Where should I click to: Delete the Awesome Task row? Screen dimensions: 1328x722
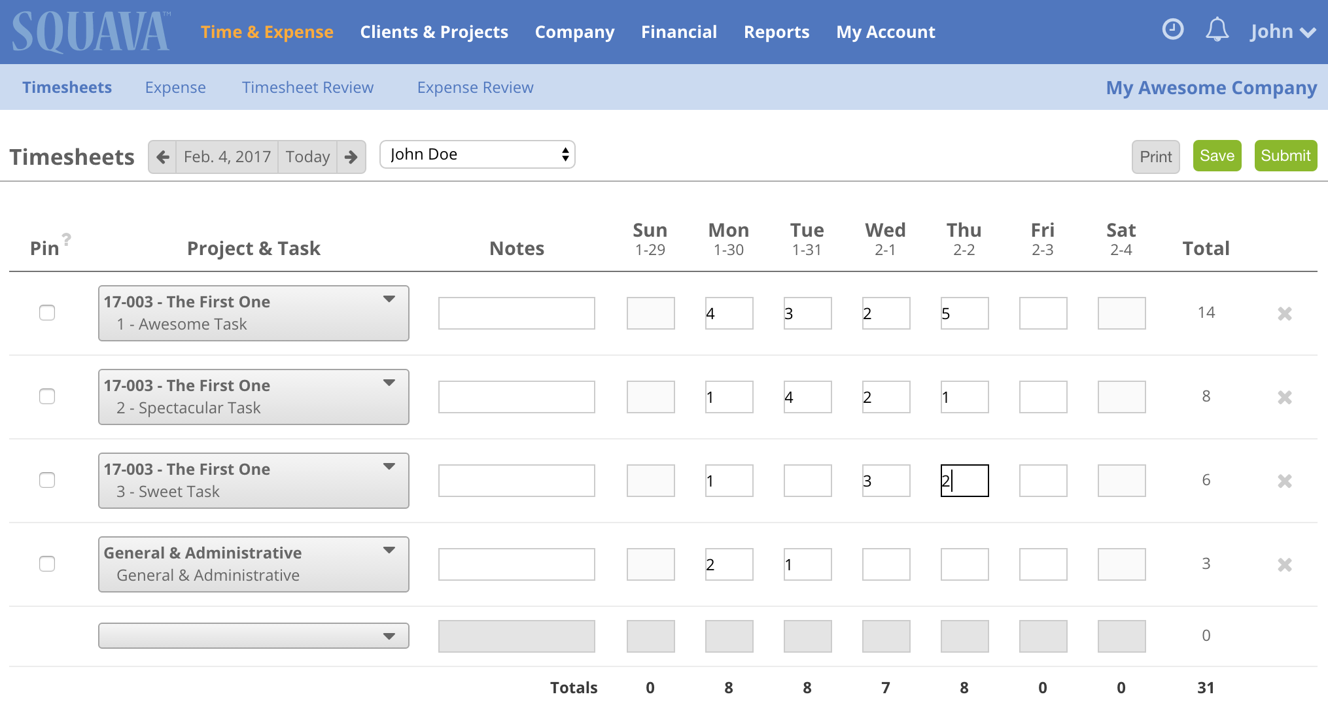click(x=1285, y=313)
